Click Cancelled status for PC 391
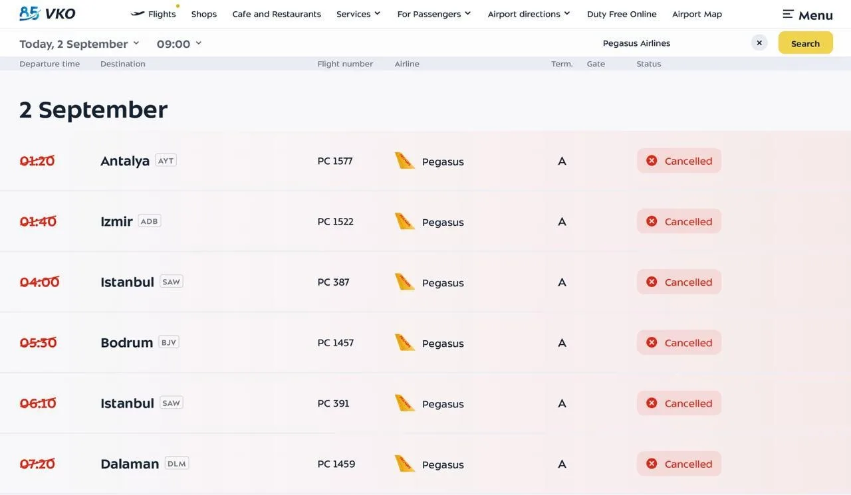 coord(679,403)
